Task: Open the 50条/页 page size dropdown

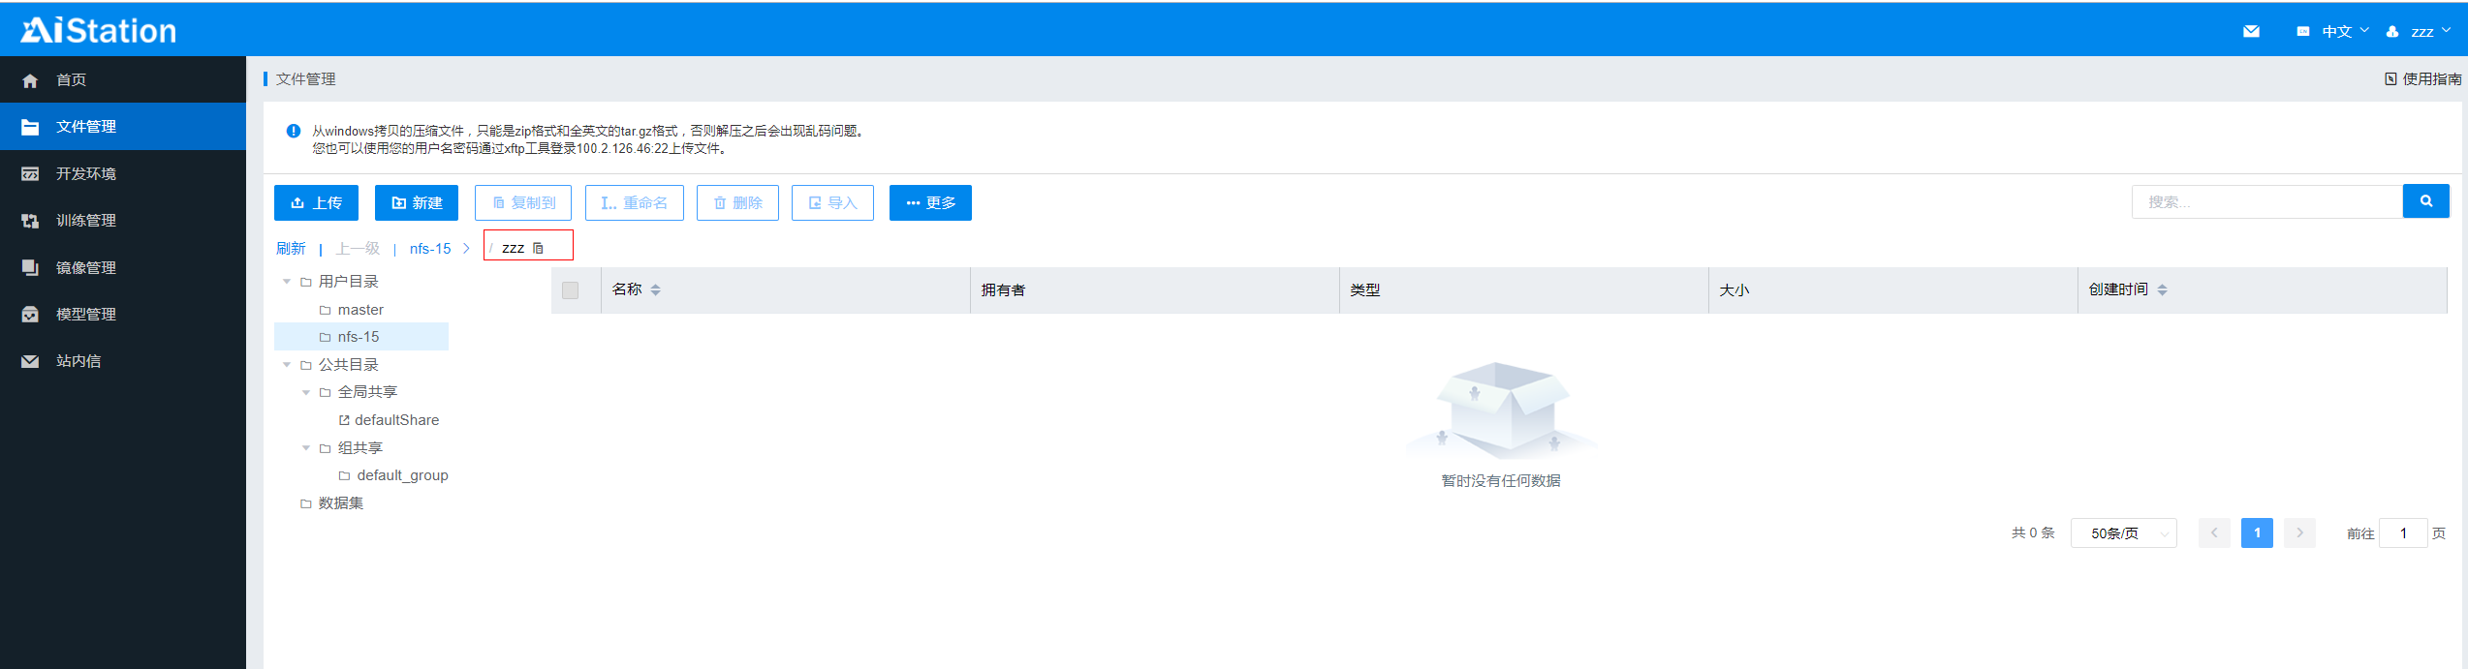Action: click(x=2122, y=533)
